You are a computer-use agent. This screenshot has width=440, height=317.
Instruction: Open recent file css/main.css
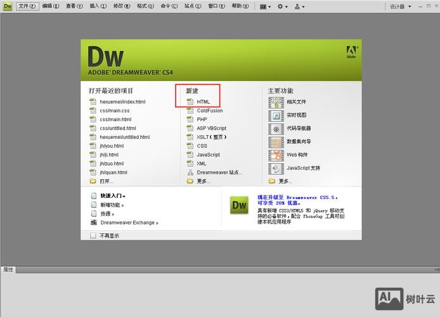[115, 110]
